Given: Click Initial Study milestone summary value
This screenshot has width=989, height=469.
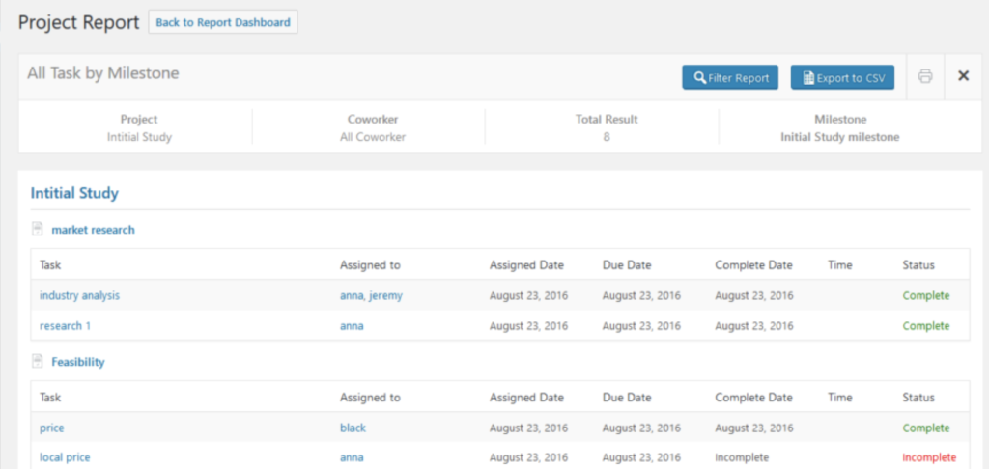Looking at the screenshot, I should pyautogui.click(x=840, y=137).
